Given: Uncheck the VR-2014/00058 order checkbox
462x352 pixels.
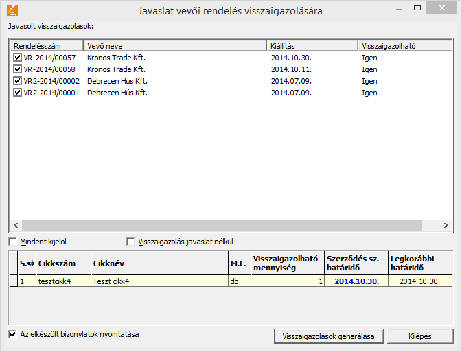Looking at the screenshot, I should (17, 69).
